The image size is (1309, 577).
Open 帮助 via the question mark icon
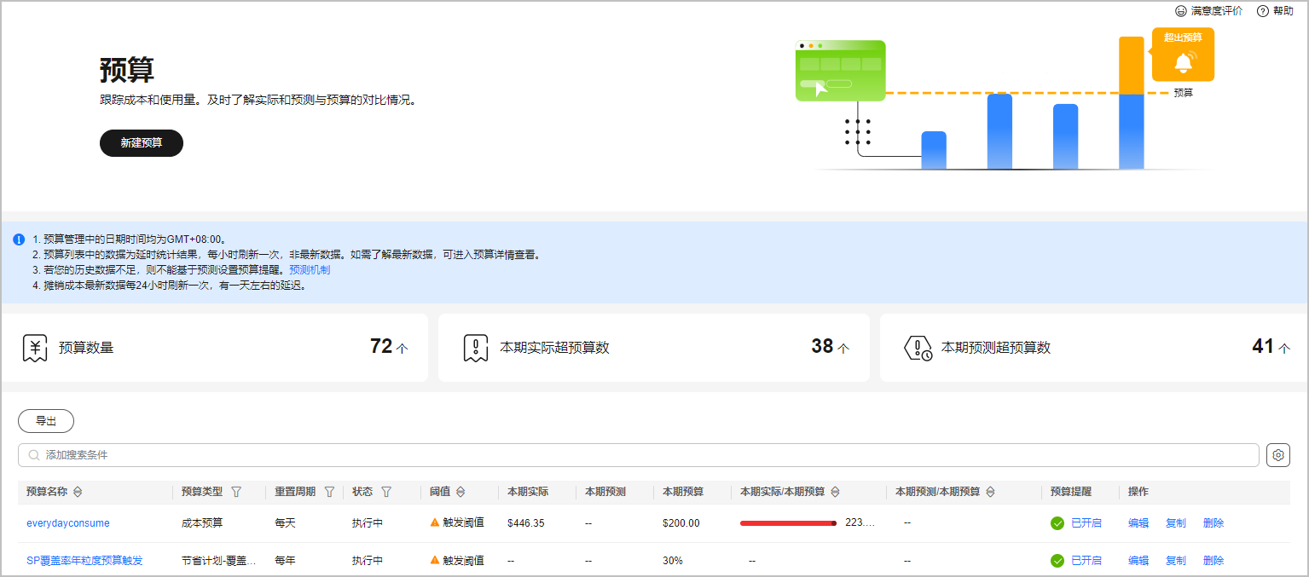[1263, 11]
